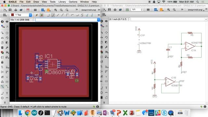Select the Text tool in the schematic sidebar
This screenshot has height=117, width=208.
point(106,88)
